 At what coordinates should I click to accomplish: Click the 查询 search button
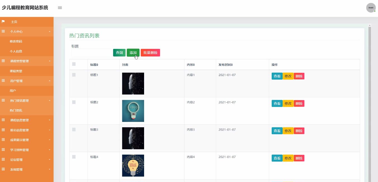pyautogui.click(x=119, y=53)
